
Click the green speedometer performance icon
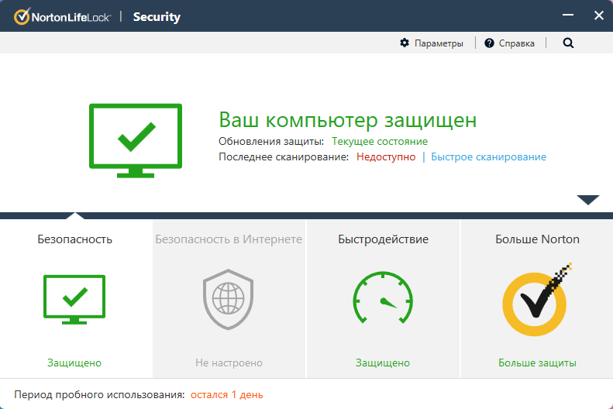click(383, 298)
